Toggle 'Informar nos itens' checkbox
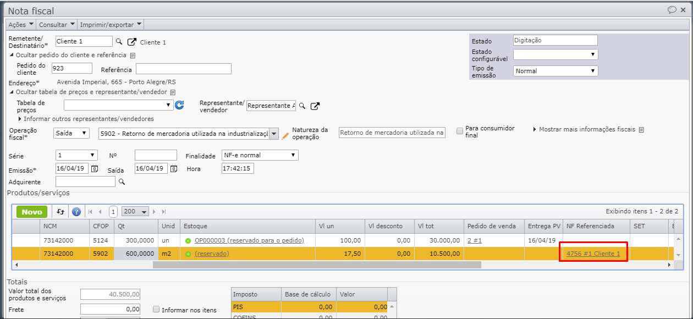The height and width of the screenshot is (319, 693). point(156,310)
